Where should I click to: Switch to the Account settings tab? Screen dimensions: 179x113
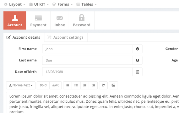[x=66, y=37]
